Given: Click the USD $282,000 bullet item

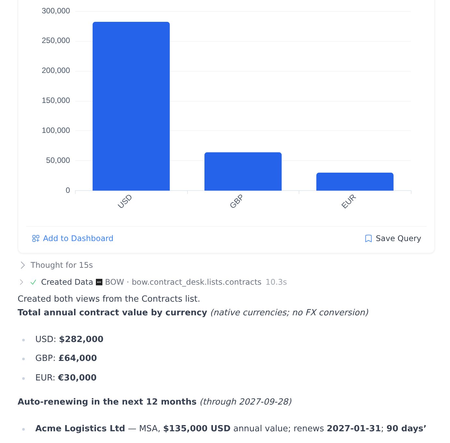Looking at the screenshot, I should pyautogui.click(x=69, y=339).
